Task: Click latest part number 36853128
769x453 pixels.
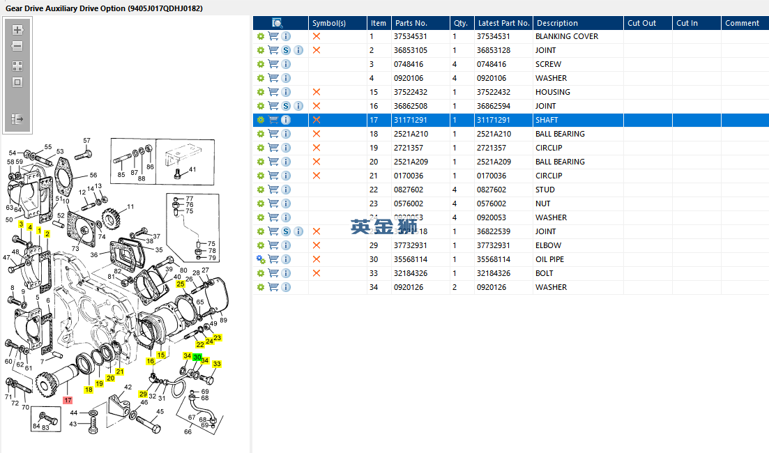Action: point(494,50)
